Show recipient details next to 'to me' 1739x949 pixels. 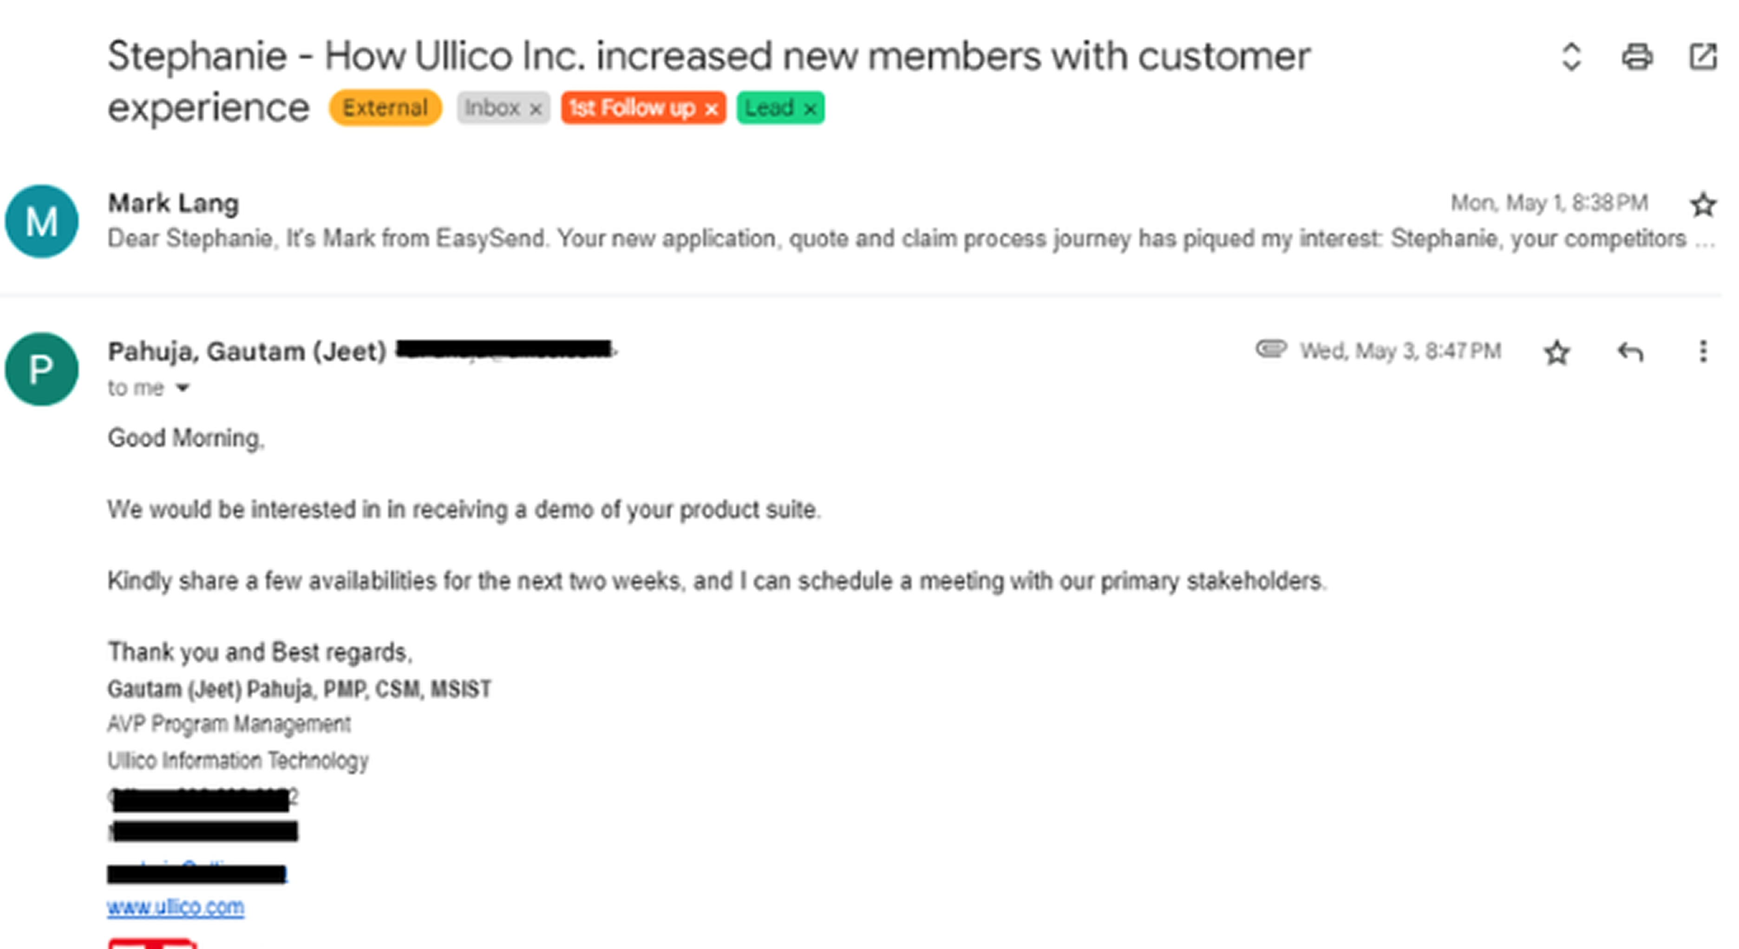coord(182,388)
